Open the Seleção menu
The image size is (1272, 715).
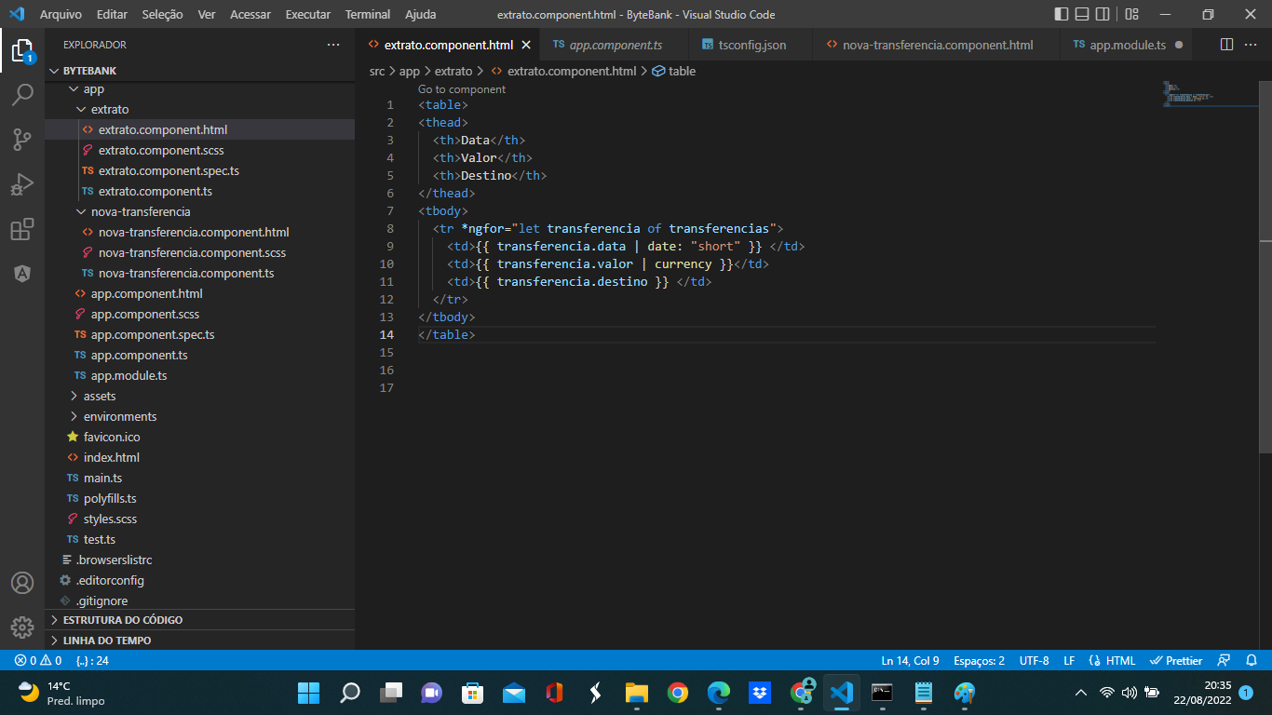click(163, 14)
